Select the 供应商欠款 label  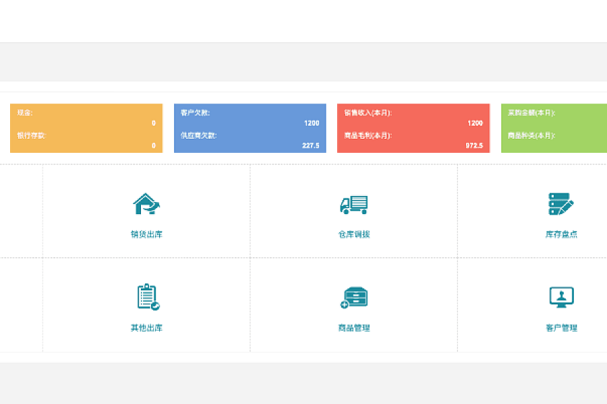click(198, 135)
